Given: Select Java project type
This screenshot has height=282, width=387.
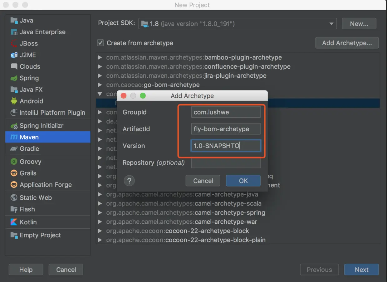Looking at the screenshot, I should pyautogui.click(x=48, y=20).
